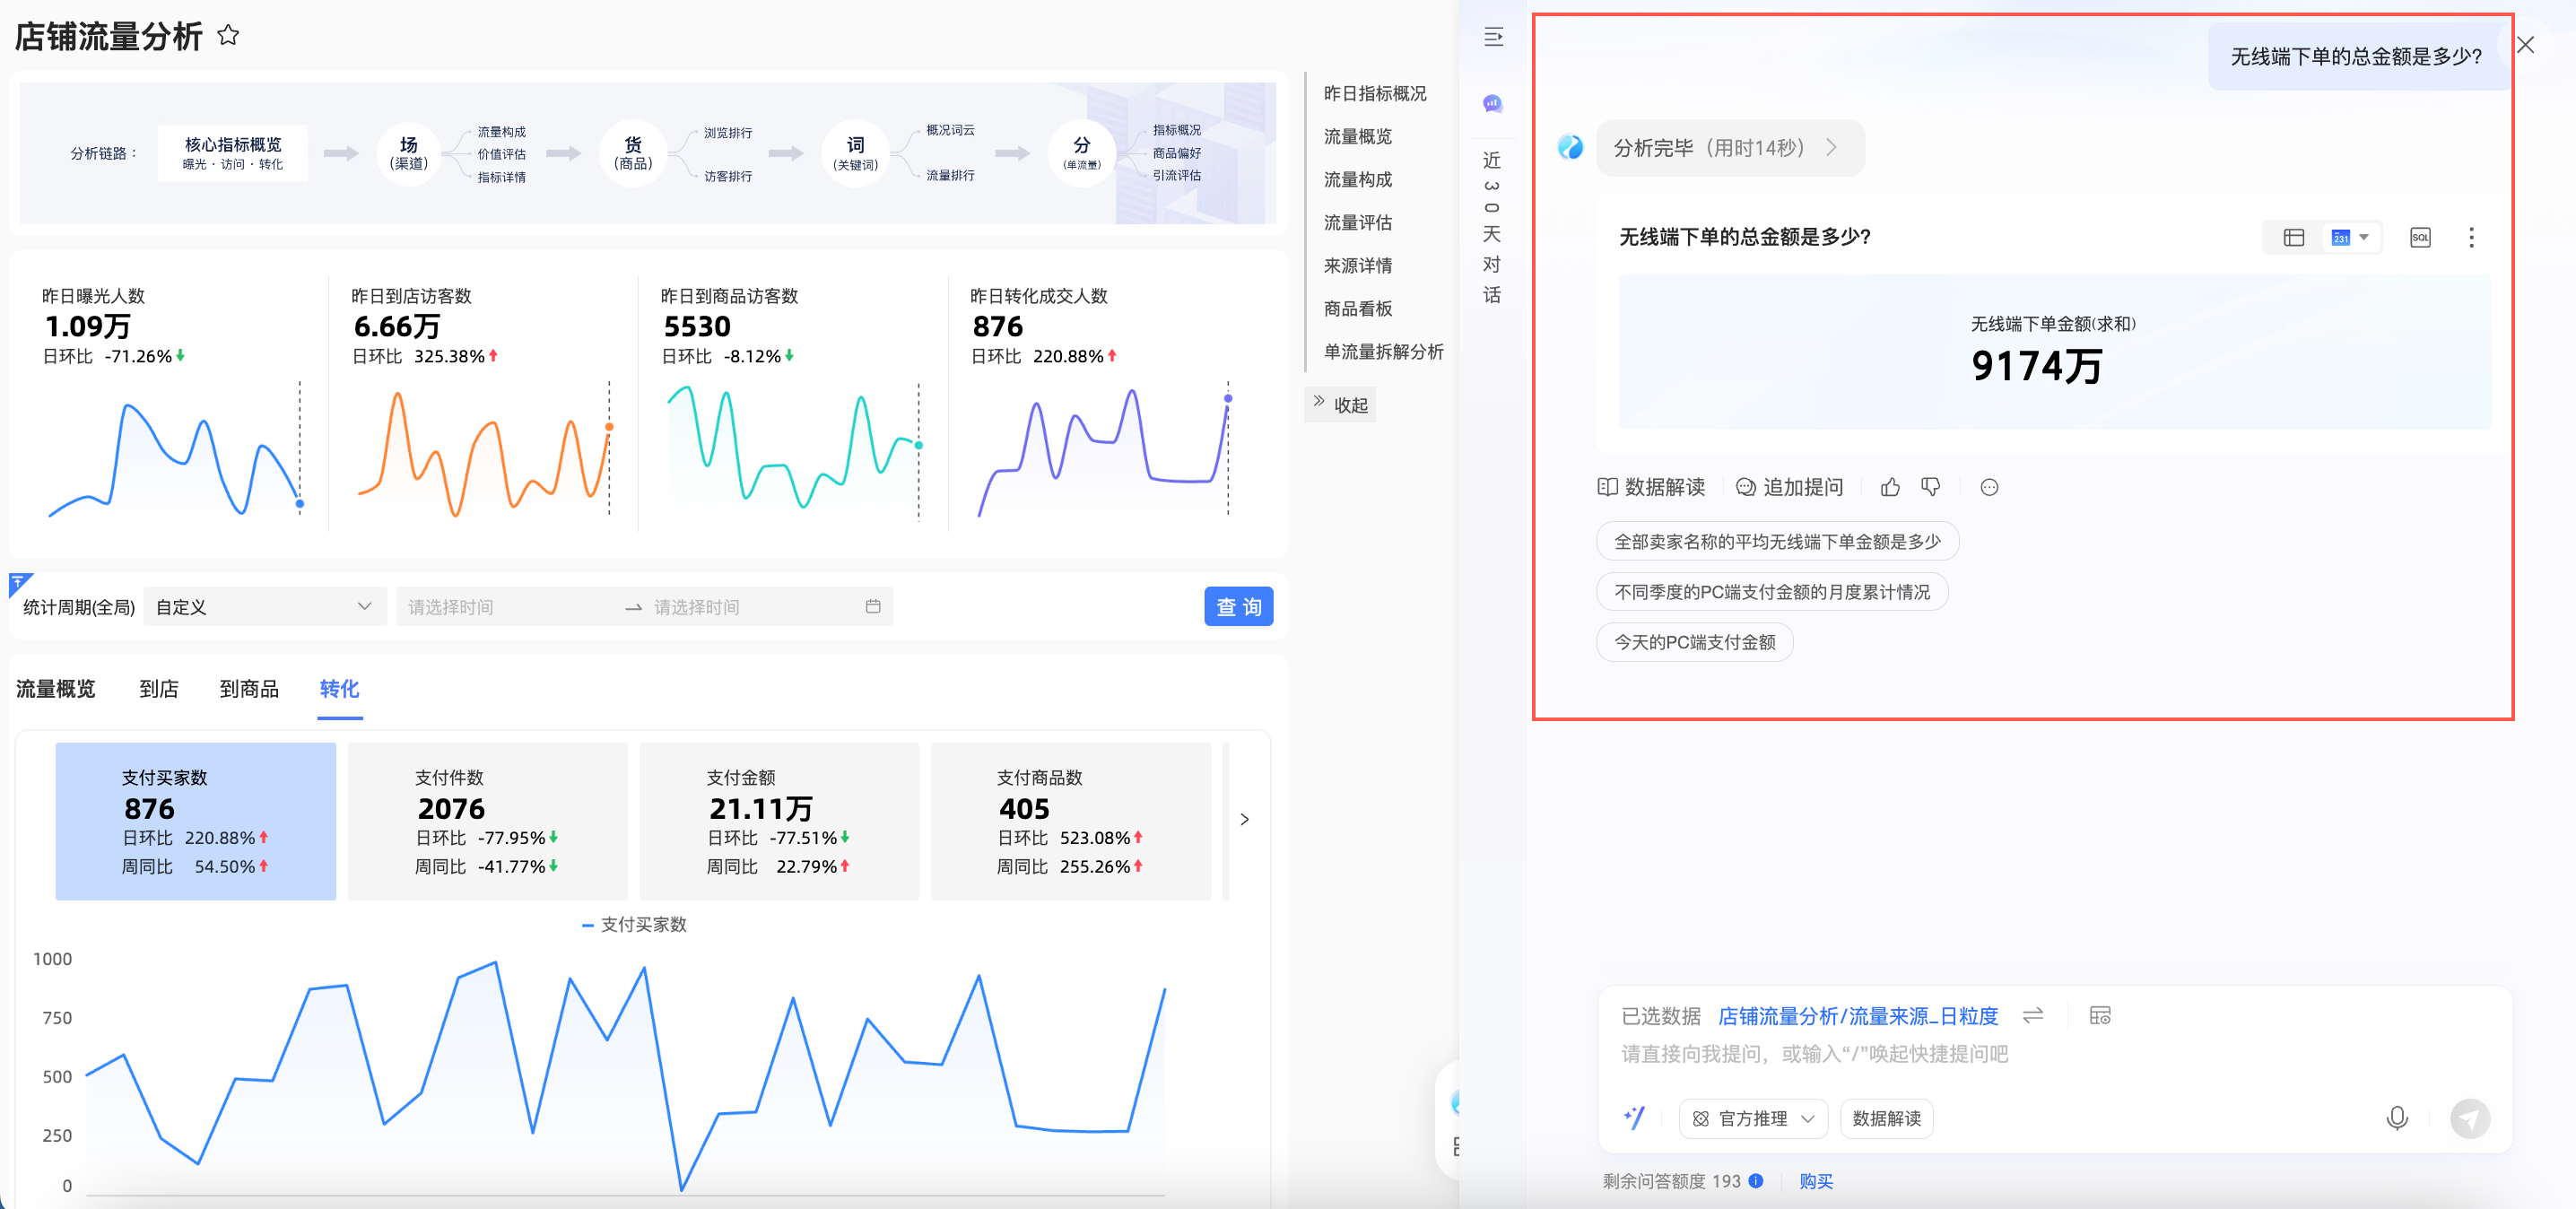
Task: Open the 官方推理 mode dropdown
Action: tap(1753, 1118)
